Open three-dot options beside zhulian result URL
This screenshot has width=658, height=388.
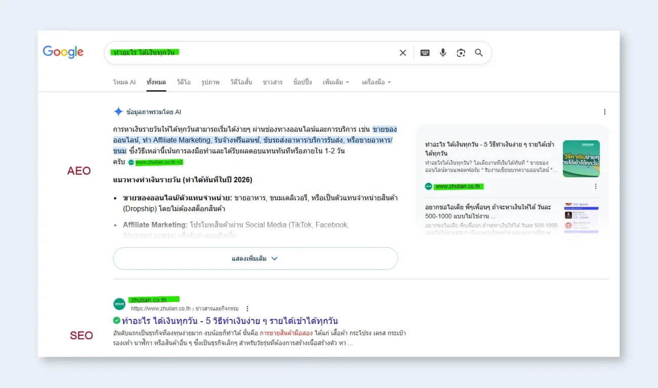coord(248,308)
